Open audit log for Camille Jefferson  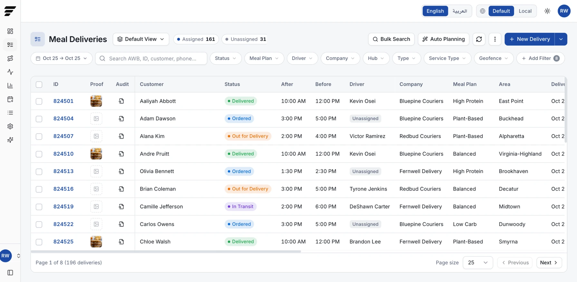(121, 207)
